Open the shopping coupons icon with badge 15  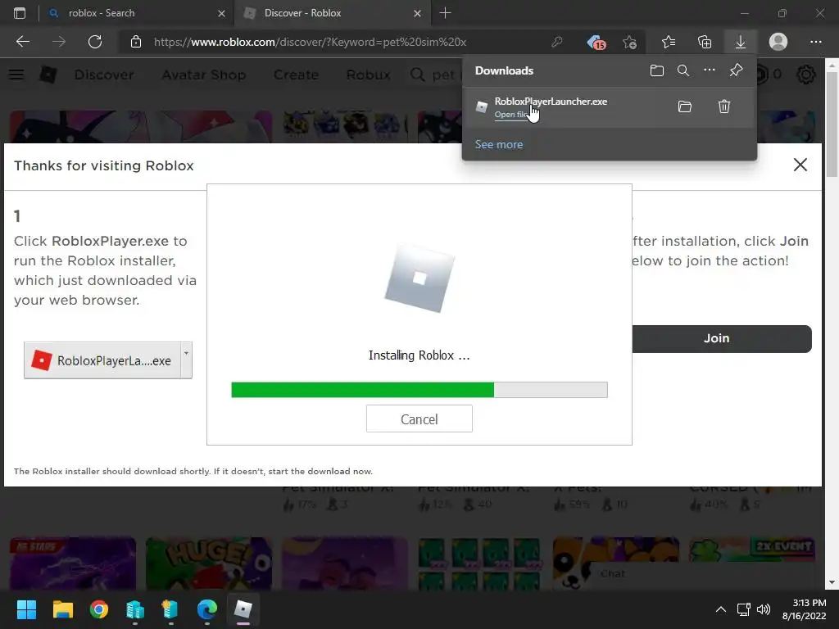click(596, 42)
